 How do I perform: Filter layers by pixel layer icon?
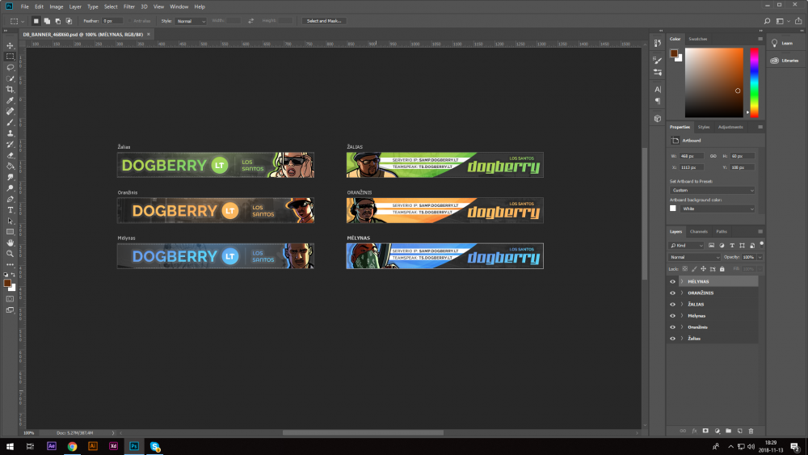(x=711, y=245)
